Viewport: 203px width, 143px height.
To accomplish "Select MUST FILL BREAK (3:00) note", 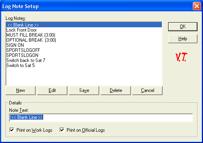I will (84, 35).
